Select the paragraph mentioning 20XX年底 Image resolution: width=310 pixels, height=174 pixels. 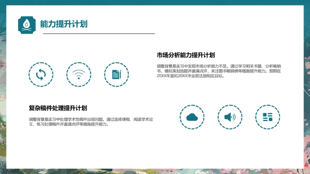click(x=219, y=71)
